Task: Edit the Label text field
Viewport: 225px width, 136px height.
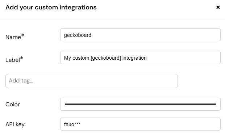Action: pos(140,58)
